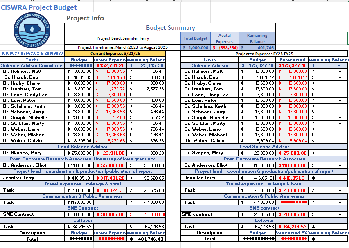Viewport: 349px width, 248px height.
Task: Click Jennifer Terry's red 416,051.31 forecasted value
Action: coord(292,178)
